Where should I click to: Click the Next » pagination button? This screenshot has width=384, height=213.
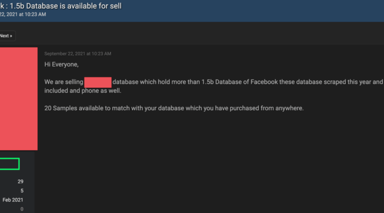pyautogui.click(x=7, y=36)
